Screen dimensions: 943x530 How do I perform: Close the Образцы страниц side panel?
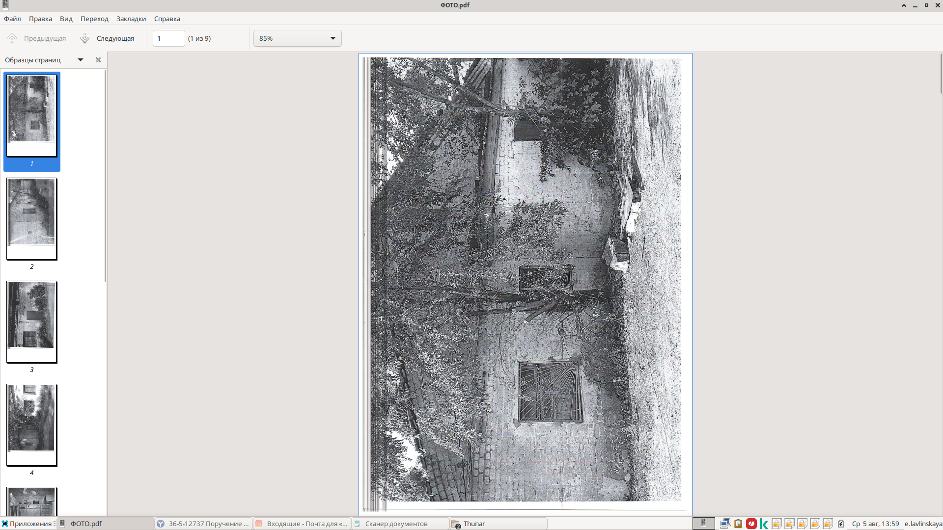98,60
